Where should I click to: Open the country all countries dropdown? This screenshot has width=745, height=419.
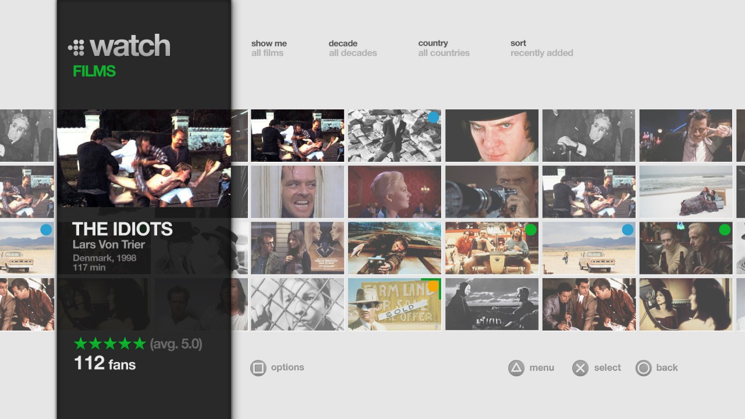pyautogui.click(x=444, y=49)
